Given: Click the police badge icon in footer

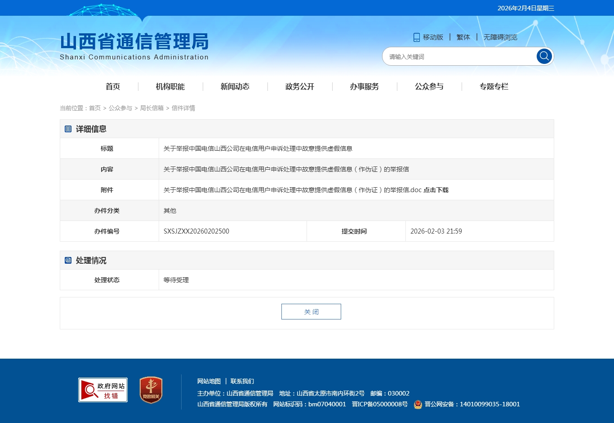Looking at the screenshot, I should (418, 405).
